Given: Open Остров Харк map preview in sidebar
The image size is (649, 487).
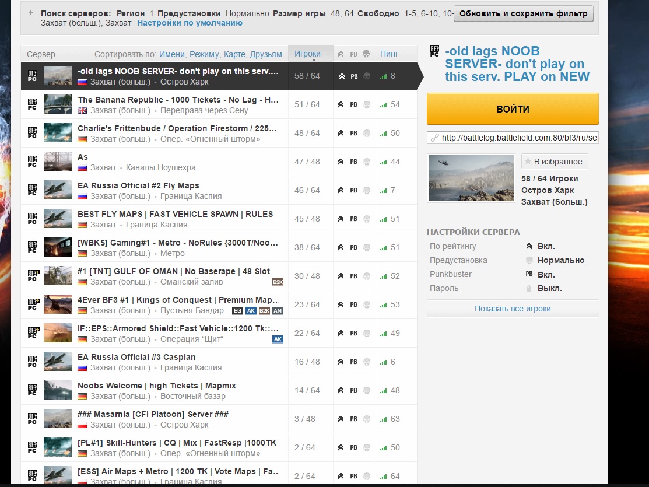Looking at the screenshot, I should coord(471,178).
